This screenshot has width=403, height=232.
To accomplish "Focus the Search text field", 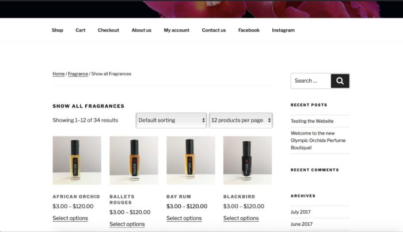I will 311,81.
